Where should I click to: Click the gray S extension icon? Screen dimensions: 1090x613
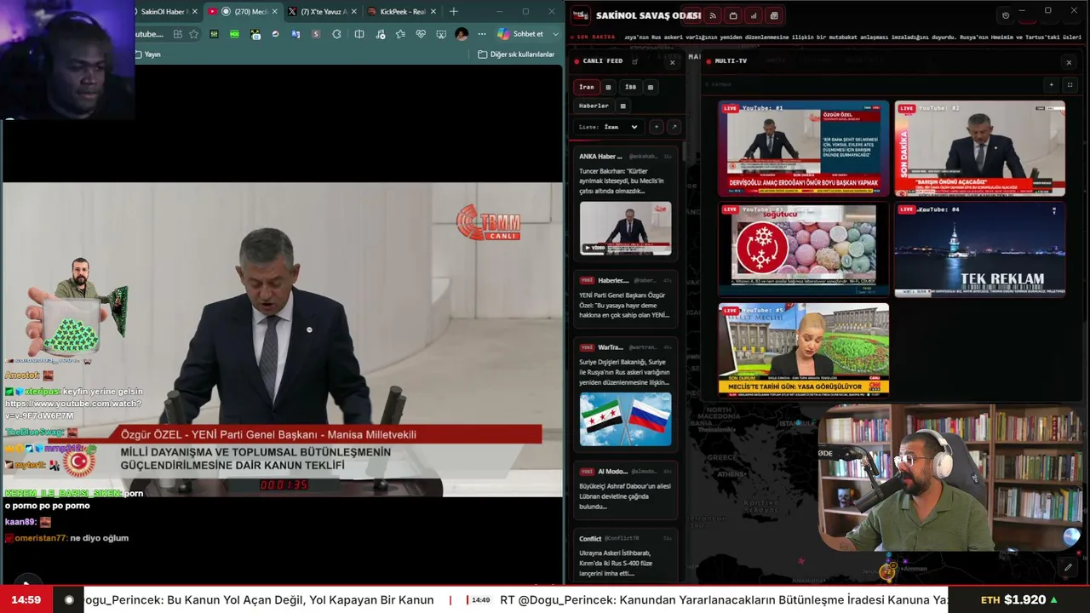pos(316,34)
